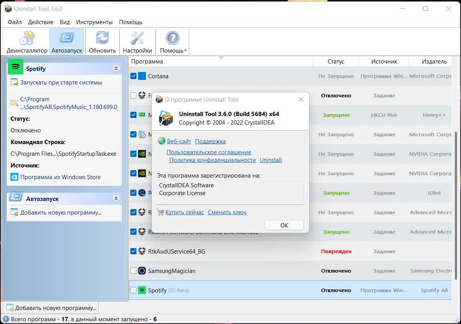Click the shopping cart icon near Купить сейчас
Viewport: 461px width, 324px height.
(161, 212)
